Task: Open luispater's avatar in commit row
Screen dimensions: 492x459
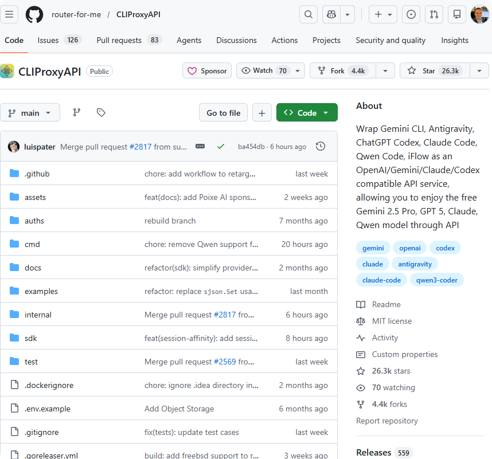Action: (14, 147)
